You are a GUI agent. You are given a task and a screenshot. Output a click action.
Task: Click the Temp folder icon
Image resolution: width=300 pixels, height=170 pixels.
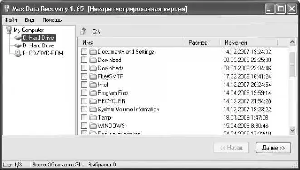pos(93,117)
